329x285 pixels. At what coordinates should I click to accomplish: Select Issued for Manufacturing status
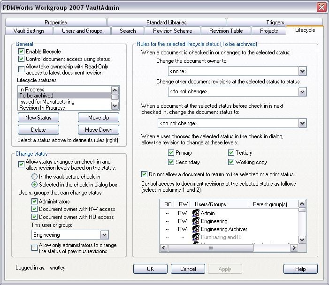[64, 102]
